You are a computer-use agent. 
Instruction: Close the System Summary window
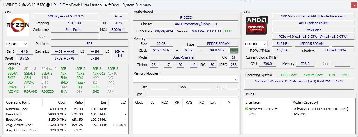coord(354,5)
